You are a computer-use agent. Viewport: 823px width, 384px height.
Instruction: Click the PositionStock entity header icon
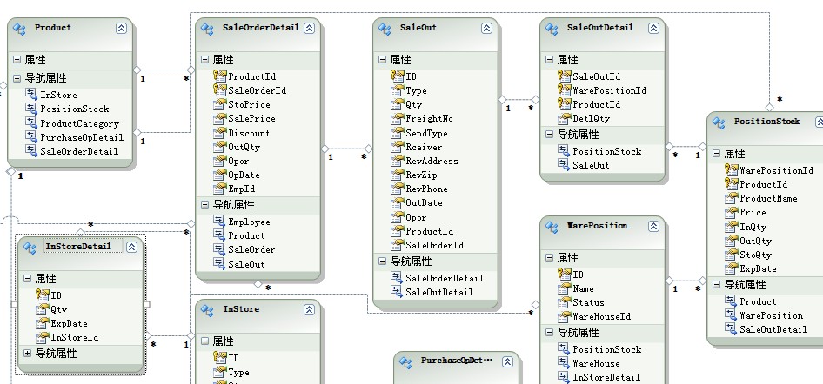pos(719,122)
